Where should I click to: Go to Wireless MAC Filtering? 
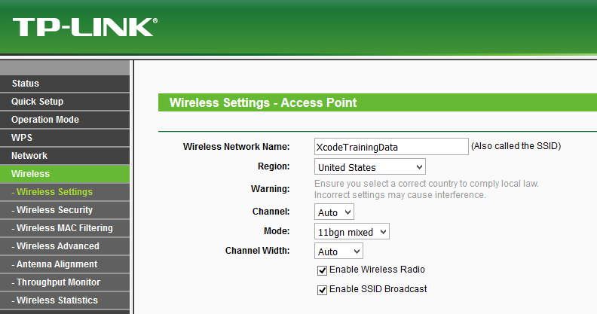coord(65,228)
